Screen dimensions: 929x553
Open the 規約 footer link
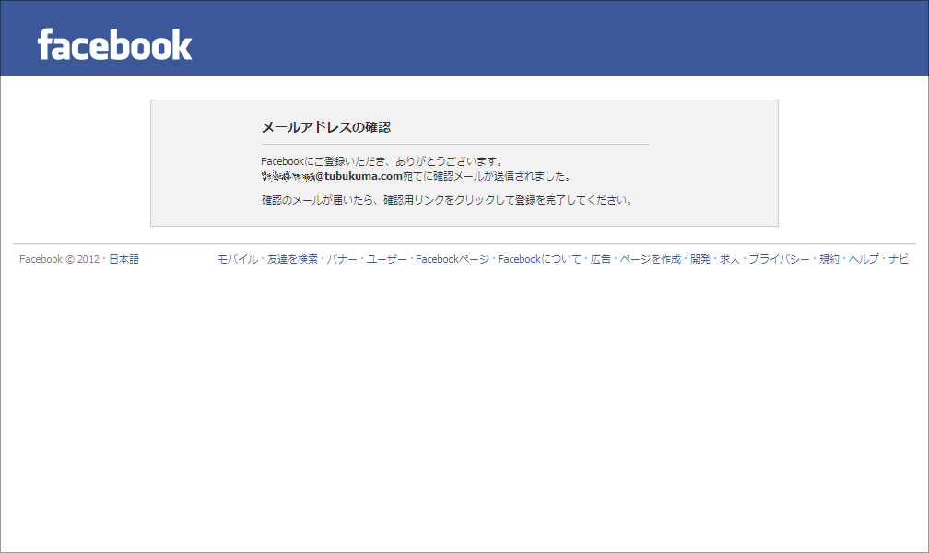coord(829,259)
